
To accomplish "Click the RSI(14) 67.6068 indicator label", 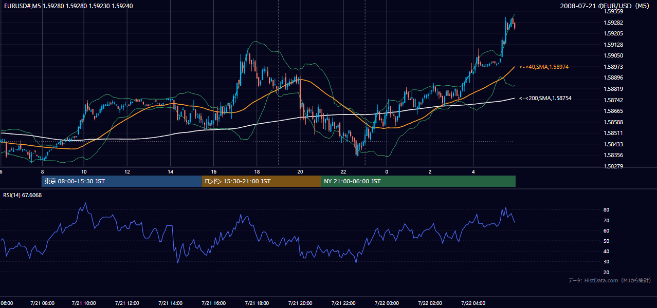I will point(23,195).
